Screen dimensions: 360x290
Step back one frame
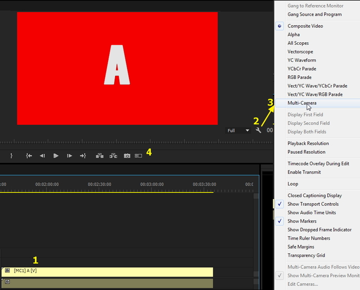(42, 156)
